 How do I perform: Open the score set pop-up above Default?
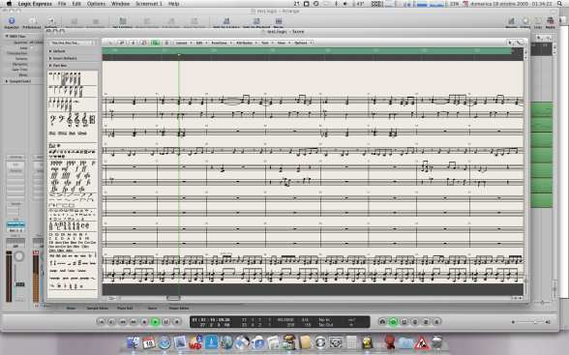pyautogui.click(x=73, y=43)
